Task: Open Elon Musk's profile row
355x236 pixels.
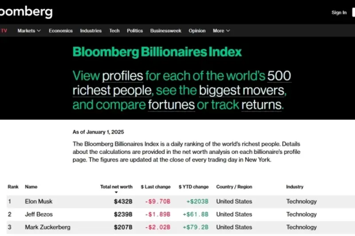Action: coord(39,201)
